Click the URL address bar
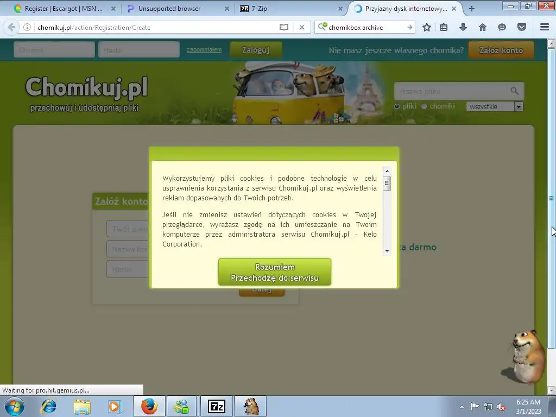Viewport: 556px width, 417px height. [x=156, y=27]
